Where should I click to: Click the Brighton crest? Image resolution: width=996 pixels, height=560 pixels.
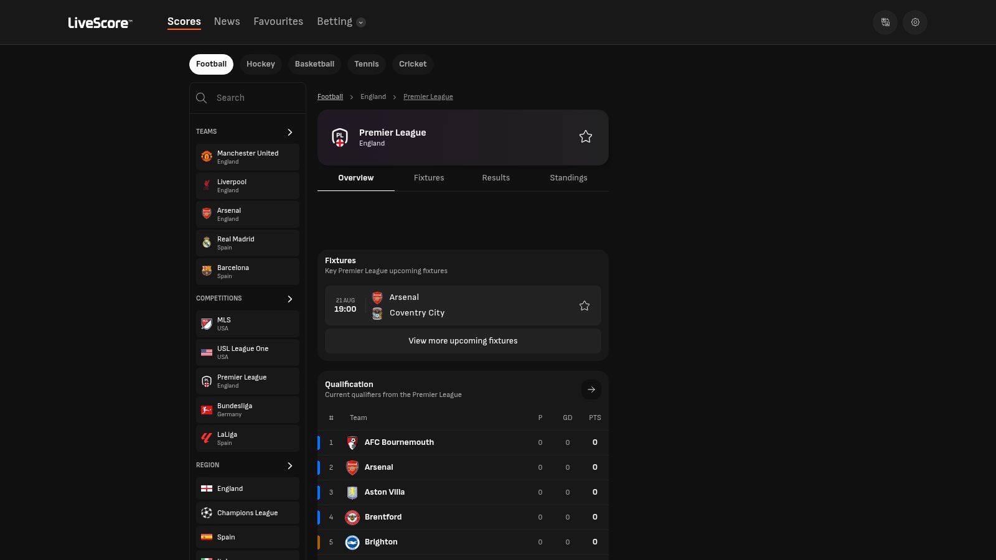pos(352,542)
